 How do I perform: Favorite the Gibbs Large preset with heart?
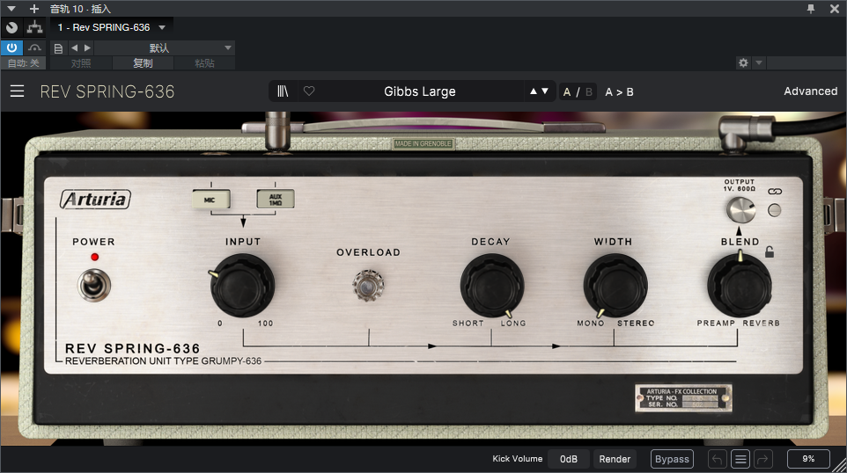(x=309, y=91)
